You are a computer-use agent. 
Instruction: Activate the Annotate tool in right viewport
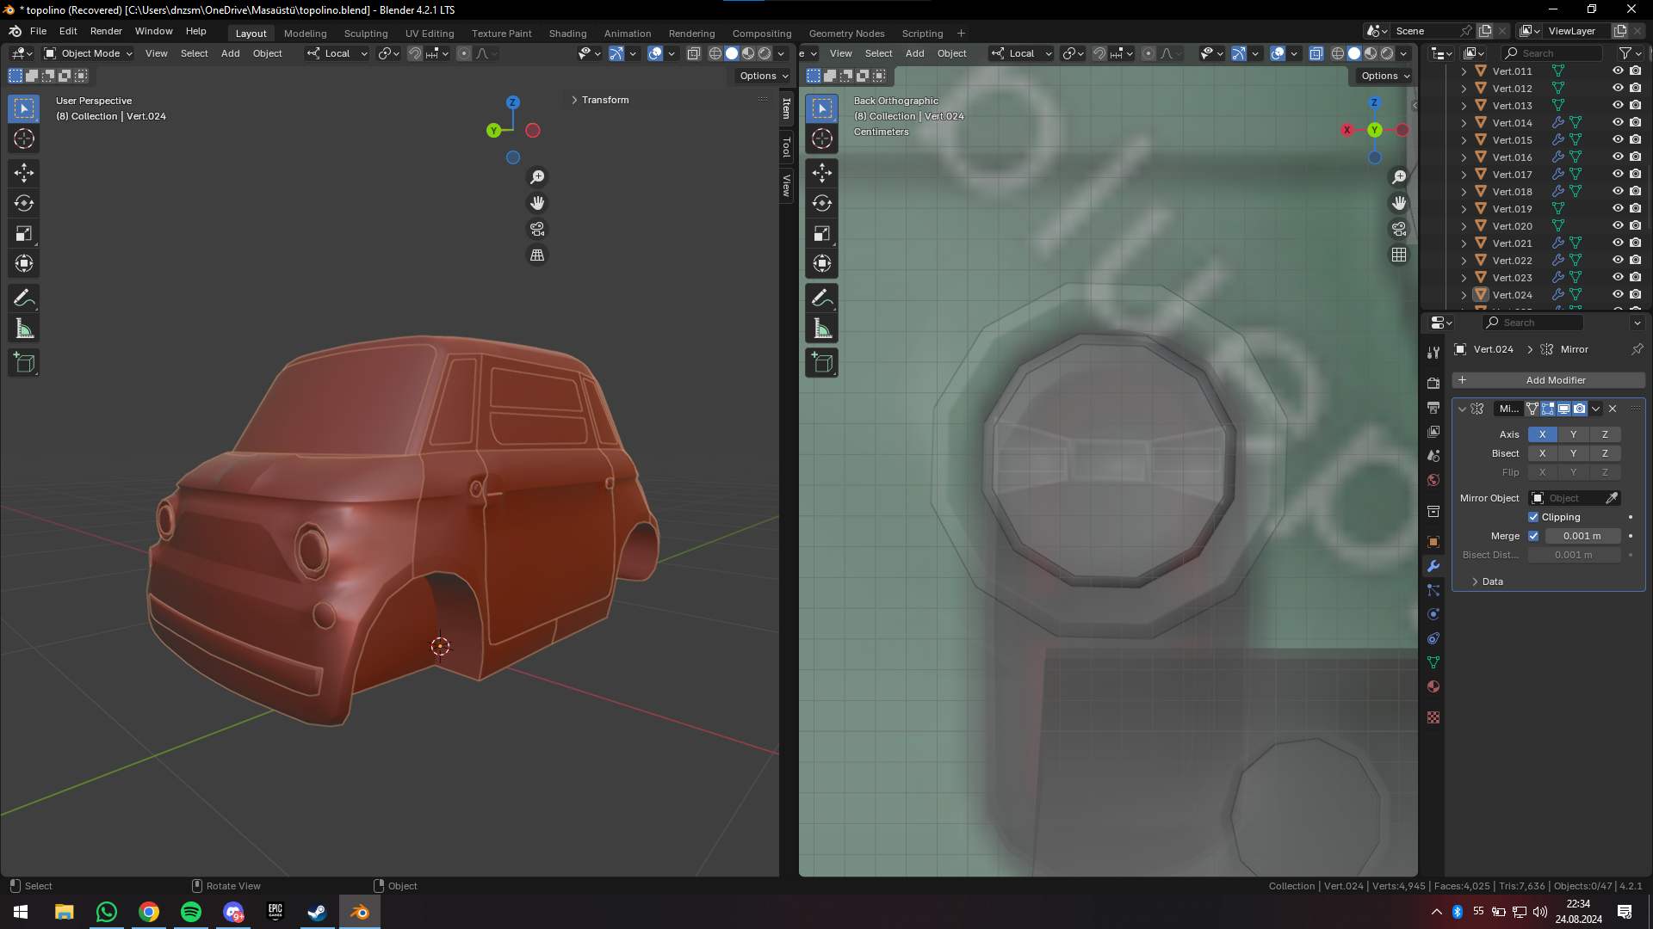[822, 298]
